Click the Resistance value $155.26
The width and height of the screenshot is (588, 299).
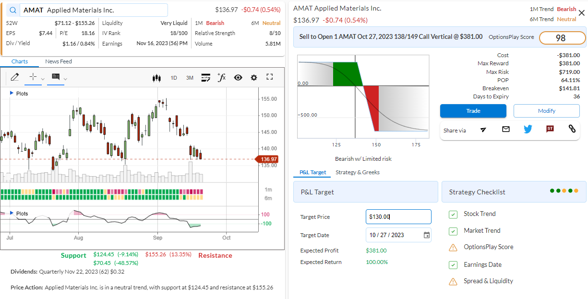click(x=156, y=254)
